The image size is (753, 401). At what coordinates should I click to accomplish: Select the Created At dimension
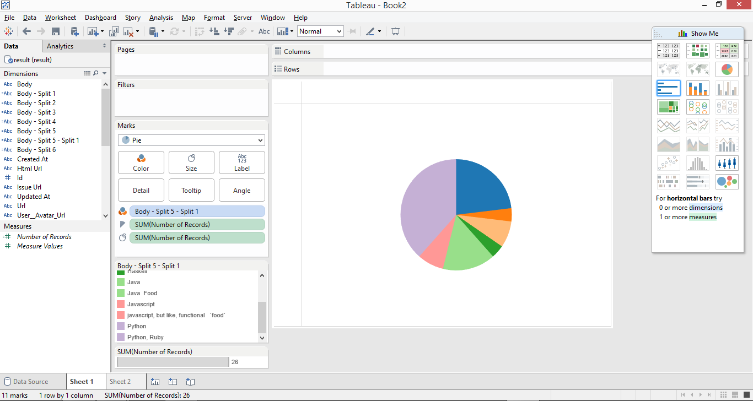33,159
